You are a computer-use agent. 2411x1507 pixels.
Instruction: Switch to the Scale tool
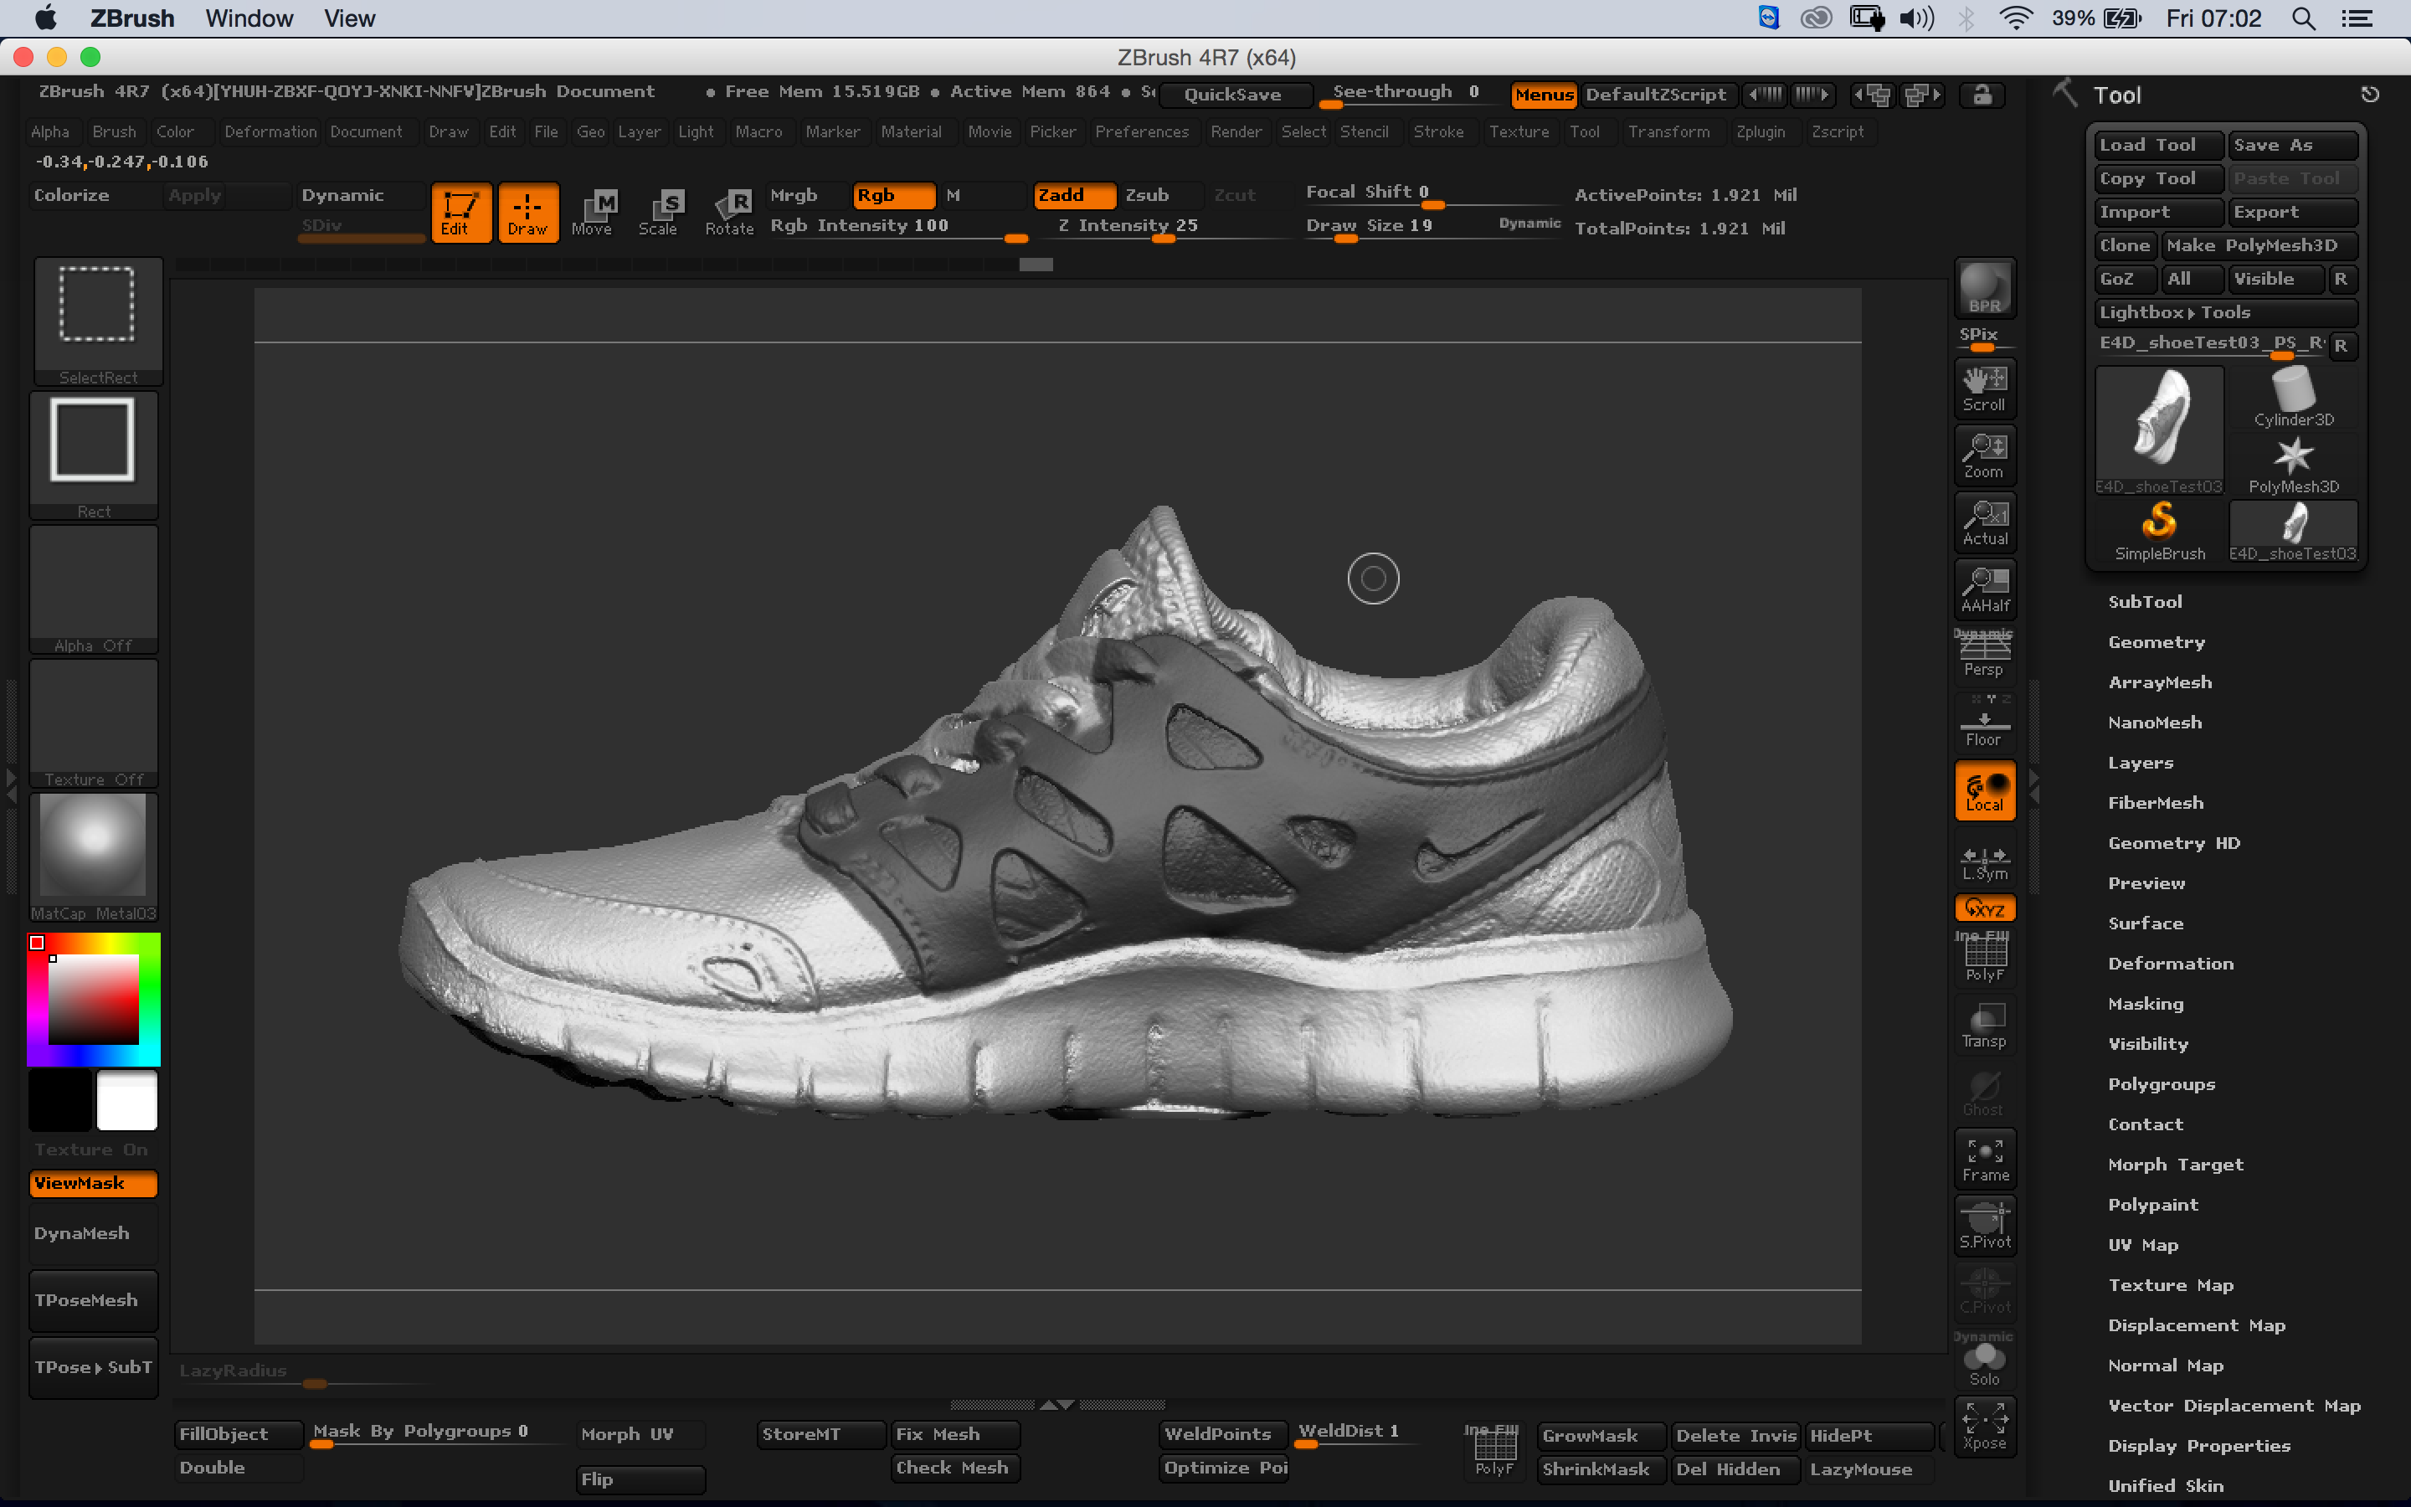point(659,213)
